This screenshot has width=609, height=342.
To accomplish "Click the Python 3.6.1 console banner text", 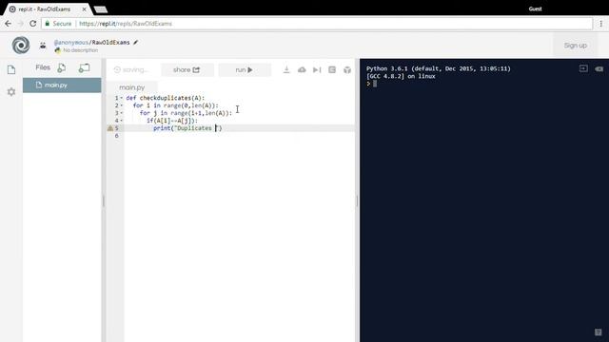I will point(439,68).
